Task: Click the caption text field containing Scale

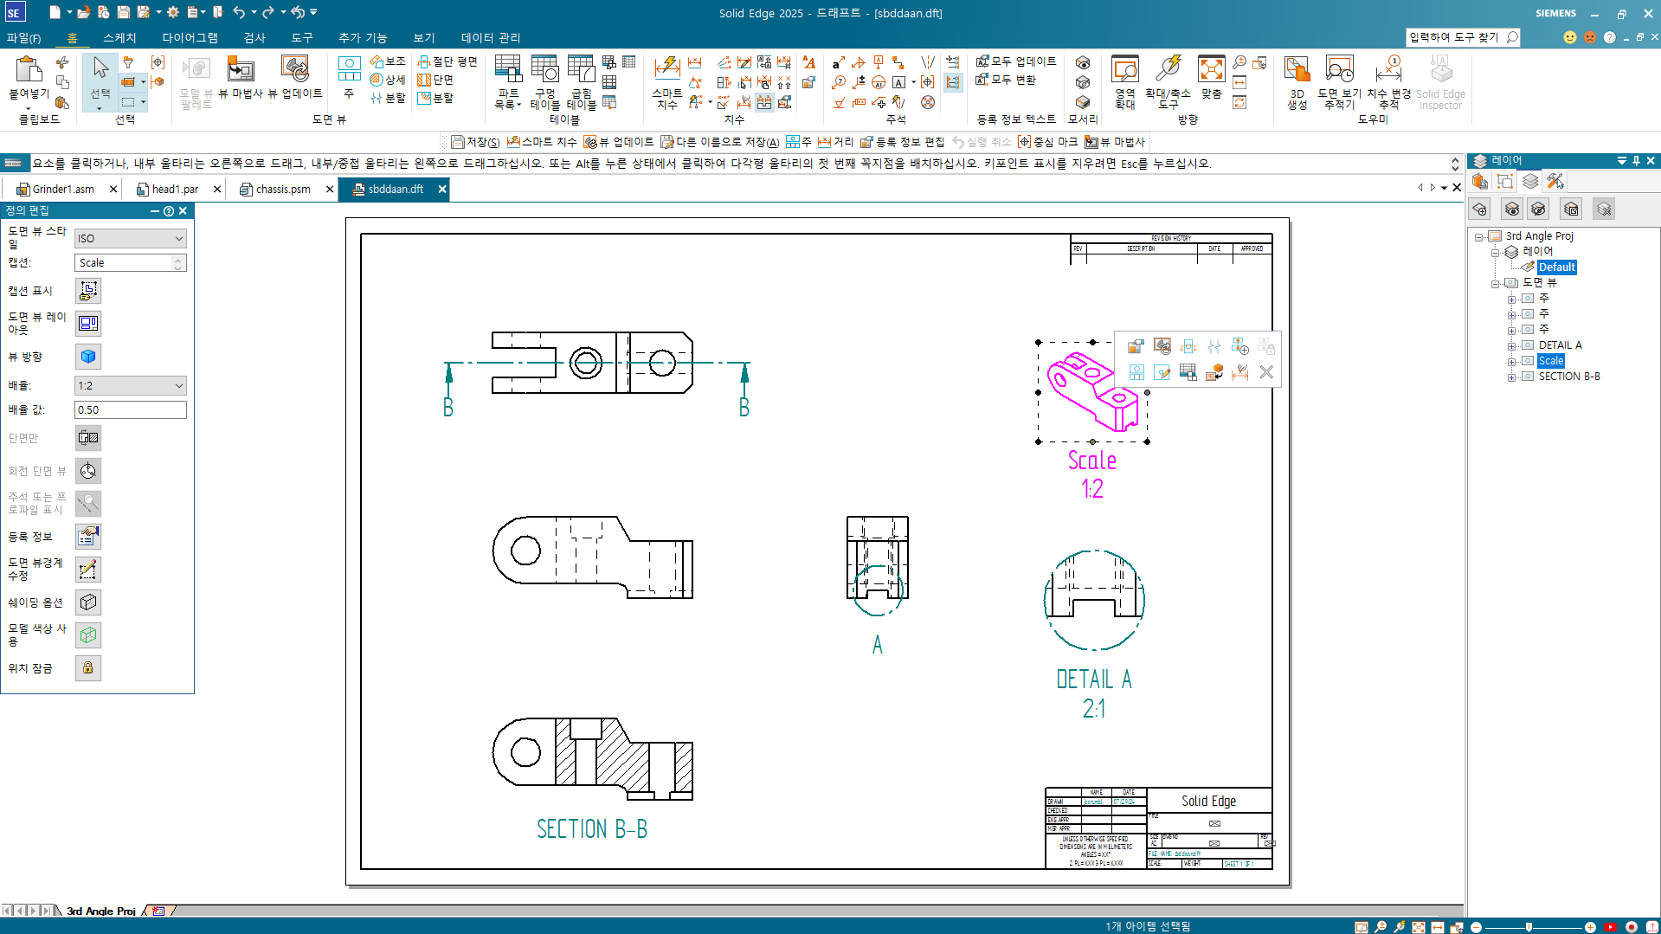Action: 131,263
